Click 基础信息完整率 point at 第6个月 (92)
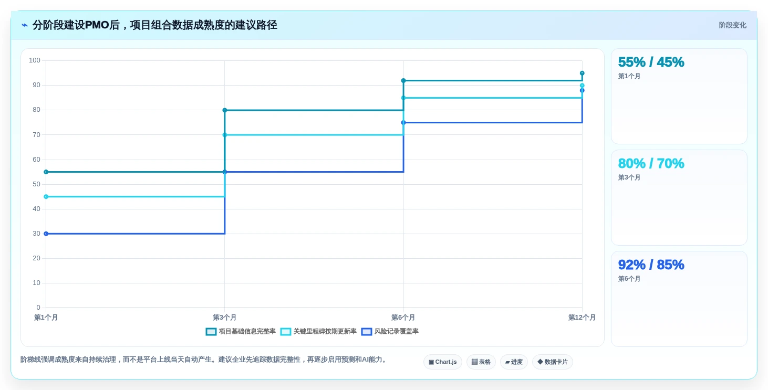The height and width of the screenshot is (390, 768). coord(403,81)
